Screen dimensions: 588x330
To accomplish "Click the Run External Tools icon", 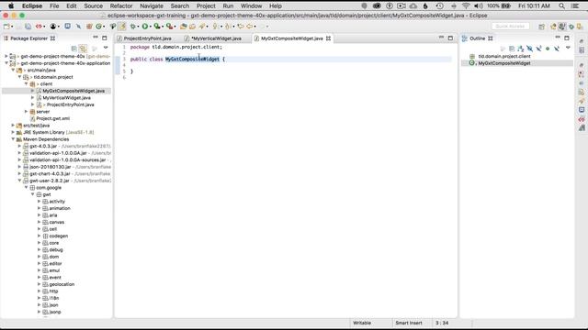I will click(169, 27).
